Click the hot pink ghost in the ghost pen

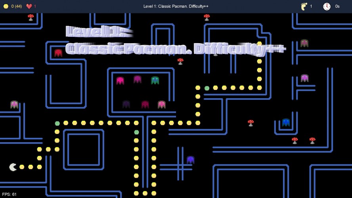[120, 80]
